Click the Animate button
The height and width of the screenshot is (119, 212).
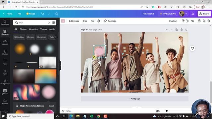(x=110, y=21)
